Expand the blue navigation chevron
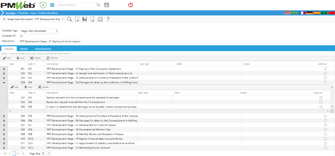This screenshot has width=335, height=156. pos(2,13)
